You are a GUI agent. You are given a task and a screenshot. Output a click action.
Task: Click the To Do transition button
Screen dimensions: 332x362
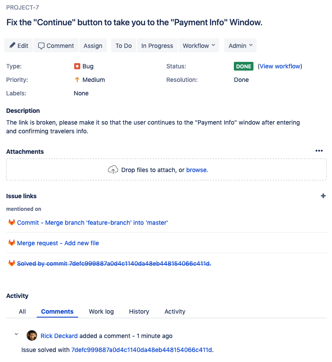123,45
